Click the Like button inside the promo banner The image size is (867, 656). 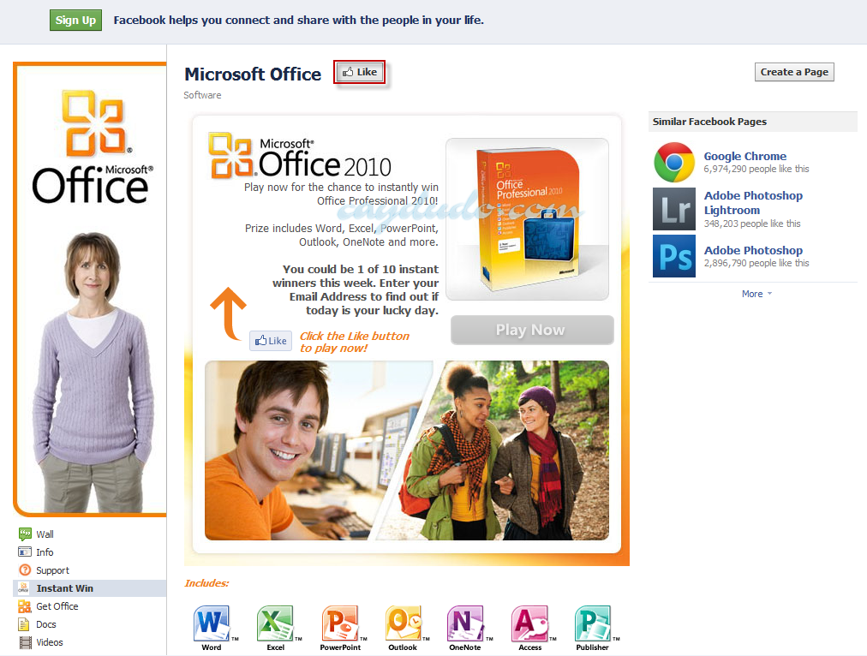click(271, 341)
